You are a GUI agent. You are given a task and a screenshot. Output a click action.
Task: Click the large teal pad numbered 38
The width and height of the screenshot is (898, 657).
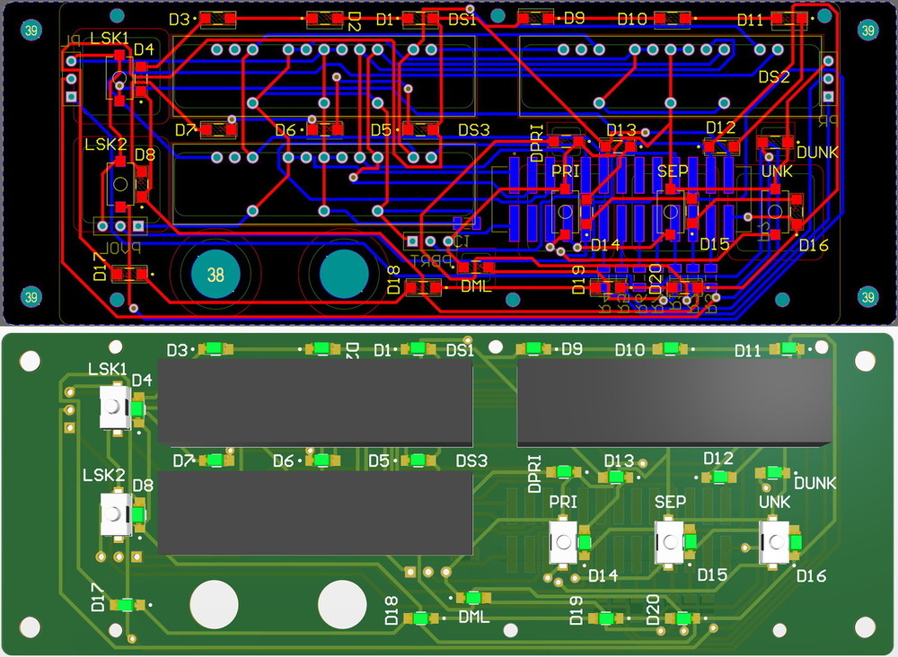pos(215,275)
